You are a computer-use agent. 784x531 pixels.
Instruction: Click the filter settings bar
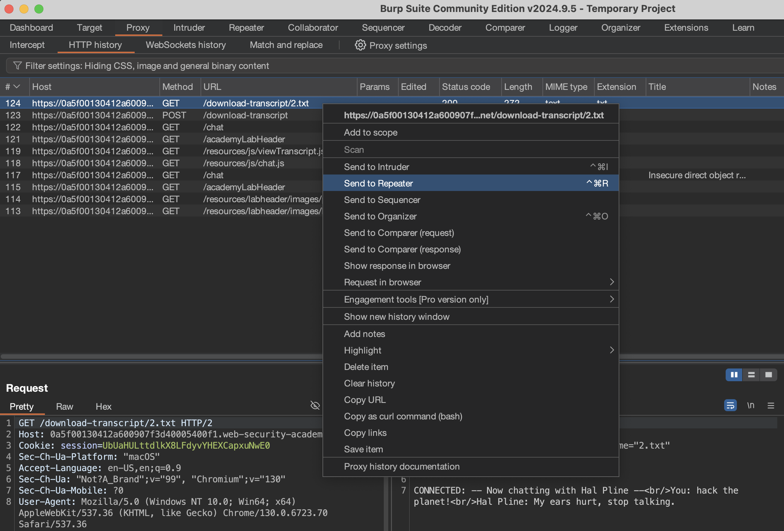(x=395, y=66)
